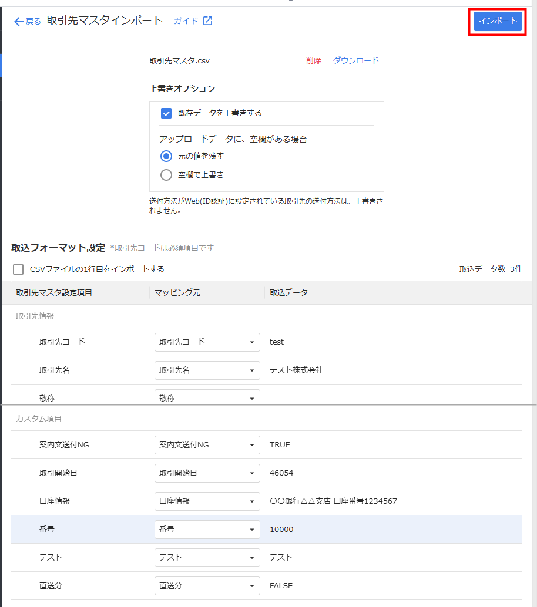Click the back arrow icon
The height and width of the screenshot is (607, 537).
click(19, 21)
